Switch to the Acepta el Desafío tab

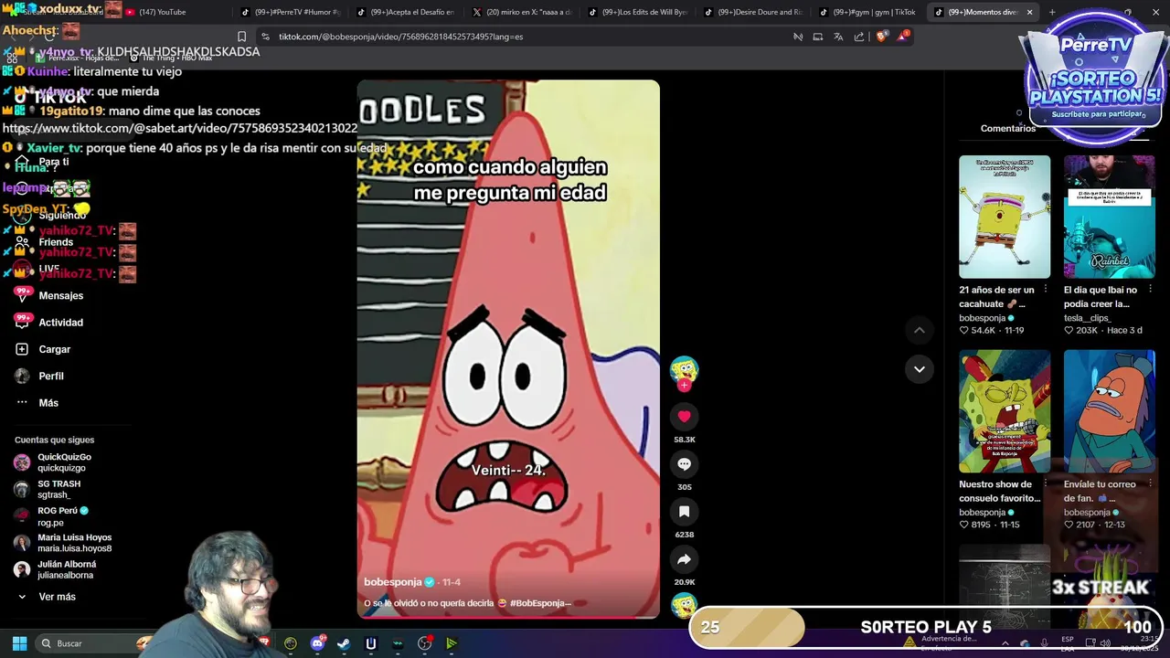(x=405, y=12)
